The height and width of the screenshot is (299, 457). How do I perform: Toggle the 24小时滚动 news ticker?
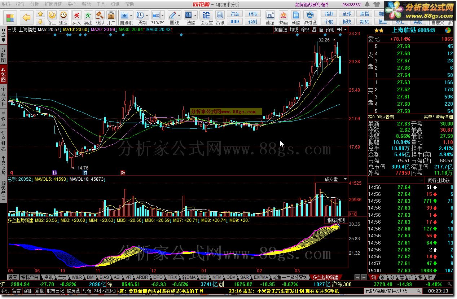click(x=105, y=291)
